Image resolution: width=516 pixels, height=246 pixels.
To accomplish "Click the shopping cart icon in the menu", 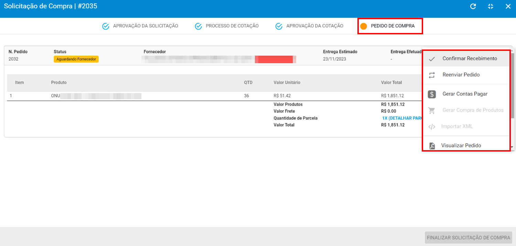I will tap(432, 111).
